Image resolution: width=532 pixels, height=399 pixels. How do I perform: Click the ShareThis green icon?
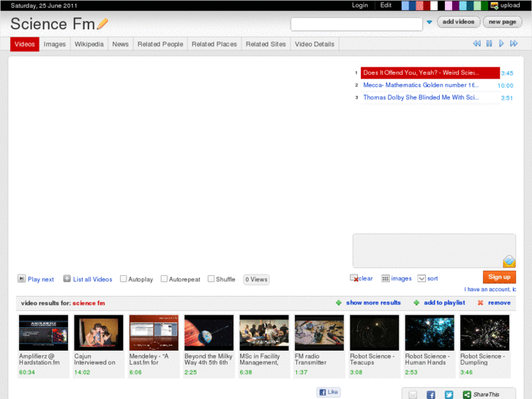coord(467,395)
